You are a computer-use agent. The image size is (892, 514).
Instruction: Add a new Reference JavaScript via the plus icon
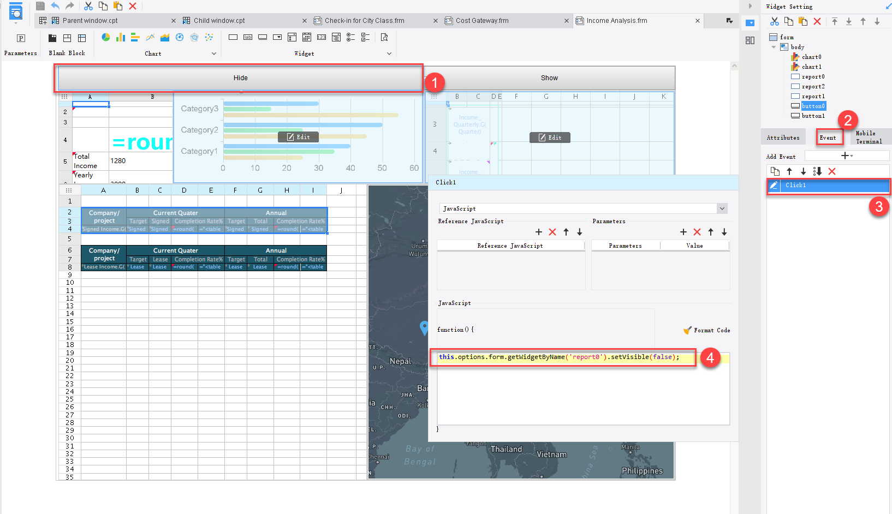pos(538,232)
